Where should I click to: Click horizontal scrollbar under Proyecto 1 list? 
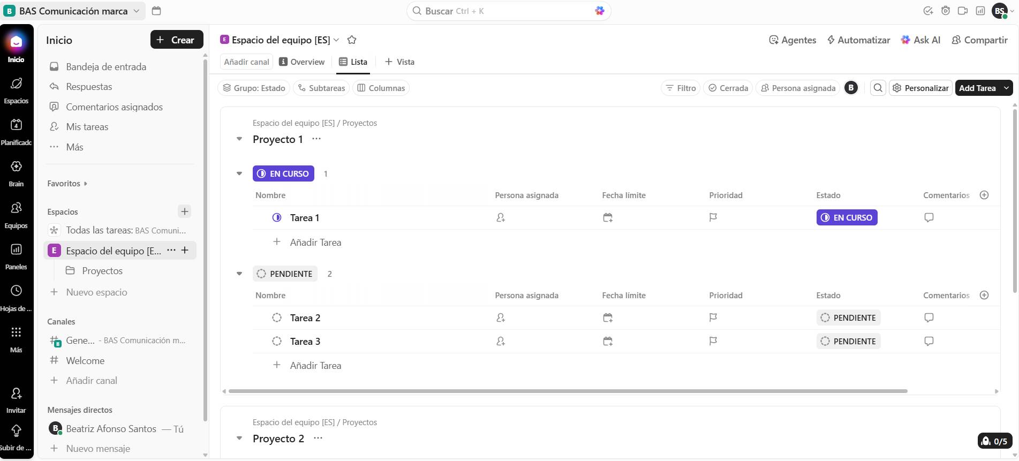pyautogui.click(x=568, y=391)
